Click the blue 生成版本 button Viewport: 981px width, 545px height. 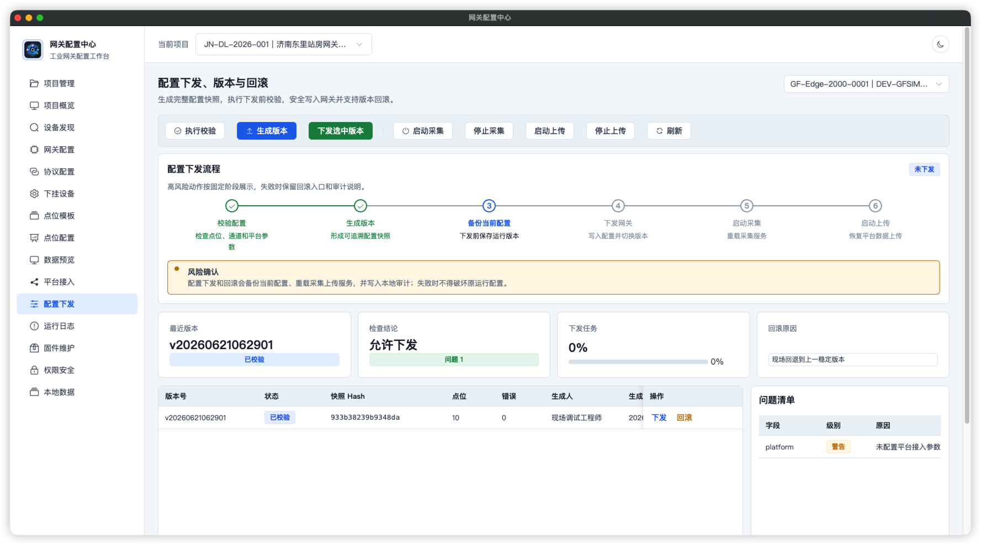pos(267,131)
